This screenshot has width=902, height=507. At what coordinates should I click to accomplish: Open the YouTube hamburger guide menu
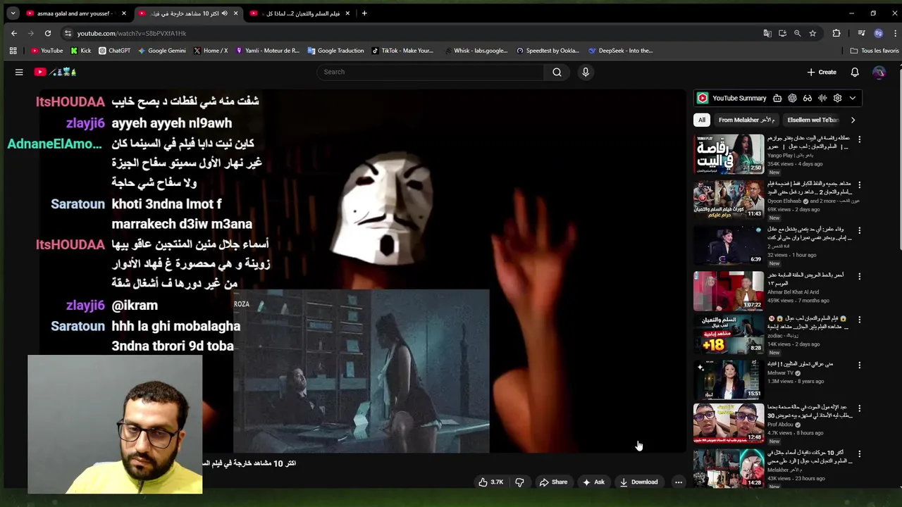tap(19, 72)
